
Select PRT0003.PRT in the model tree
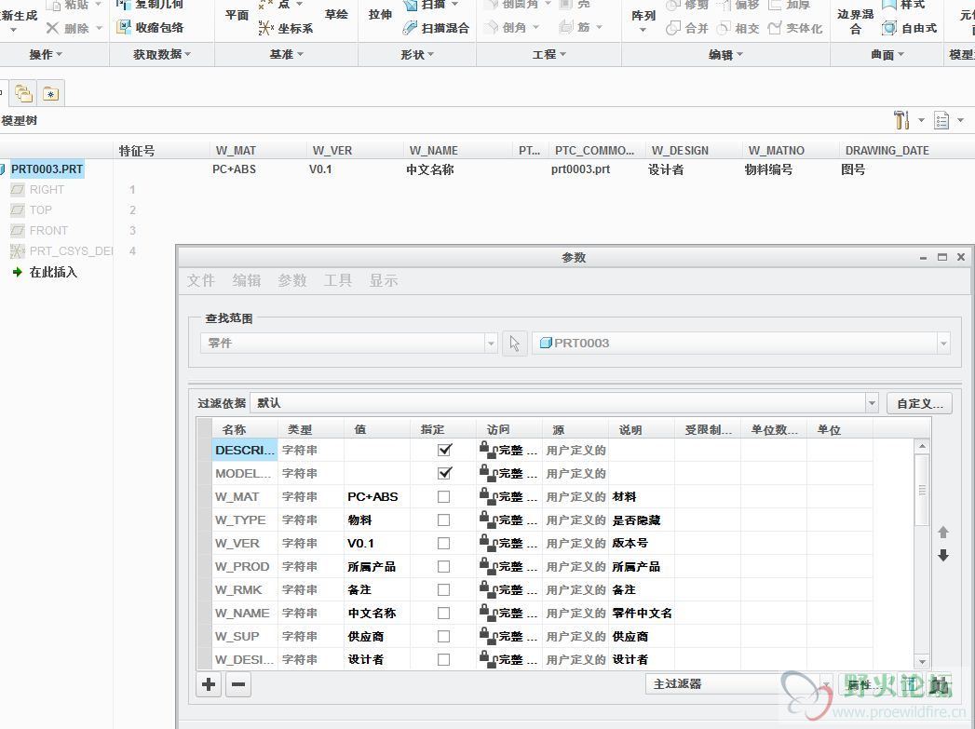(x=47, y=169)
